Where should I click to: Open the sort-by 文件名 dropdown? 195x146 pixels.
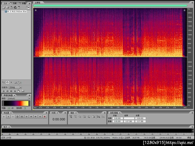tap(15, 87)
